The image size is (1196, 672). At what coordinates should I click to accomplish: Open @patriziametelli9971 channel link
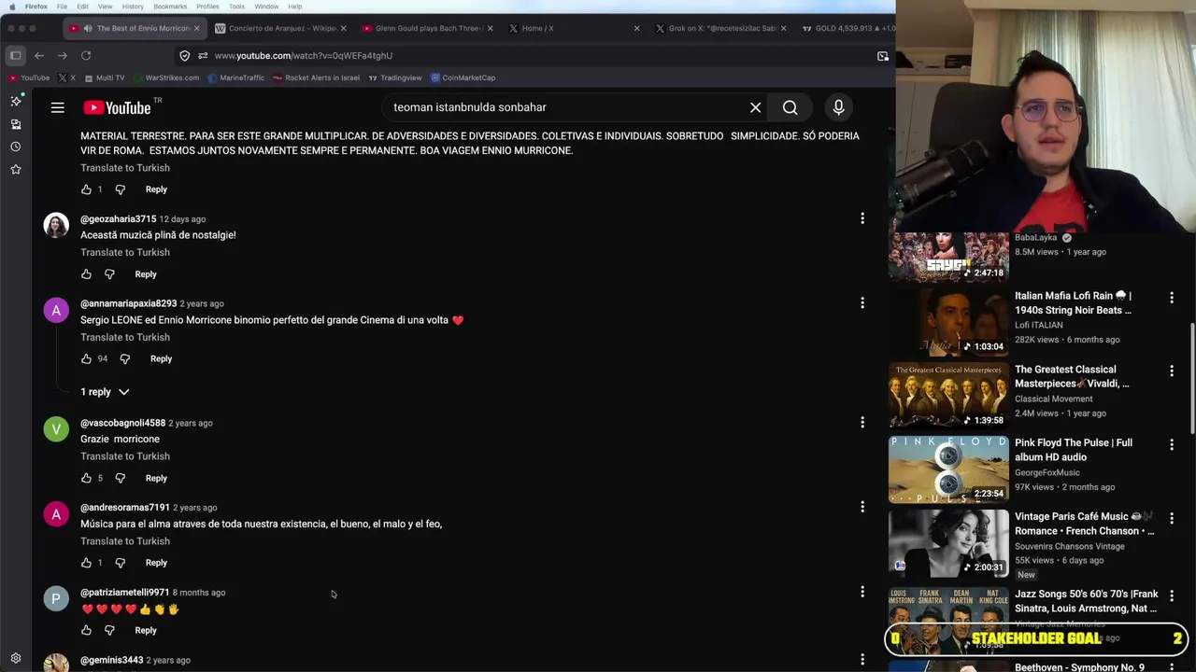[125, 593]
